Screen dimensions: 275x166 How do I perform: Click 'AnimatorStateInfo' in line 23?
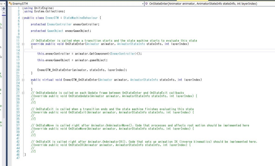coord(144,80)
